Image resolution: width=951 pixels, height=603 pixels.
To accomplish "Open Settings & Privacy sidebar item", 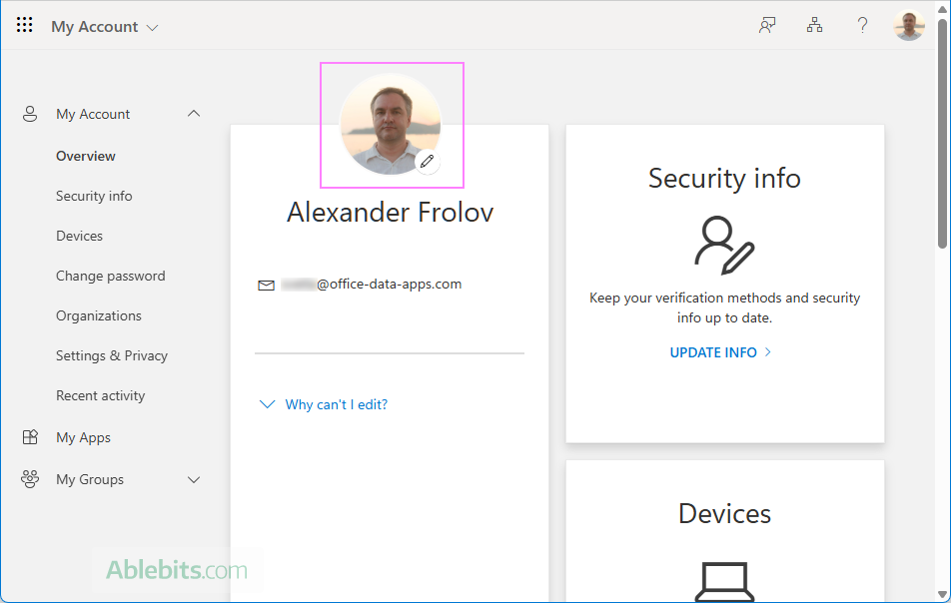I will [111, 355].
